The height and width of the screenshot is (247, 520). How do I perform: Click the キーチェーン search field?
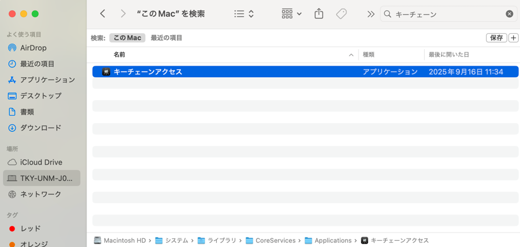[x=449, y=14]
